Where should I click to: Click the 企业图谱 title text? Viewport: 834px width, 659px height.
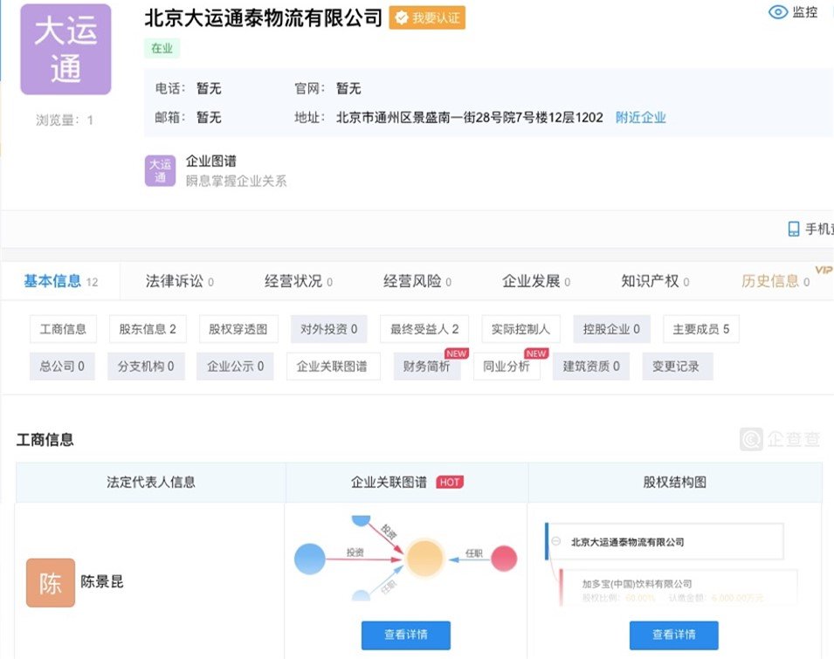point(211,161)
